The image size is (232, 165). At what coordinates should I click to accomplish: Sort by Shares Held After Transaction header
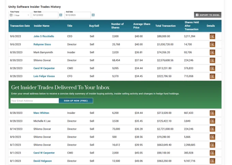tap(192, 26)
